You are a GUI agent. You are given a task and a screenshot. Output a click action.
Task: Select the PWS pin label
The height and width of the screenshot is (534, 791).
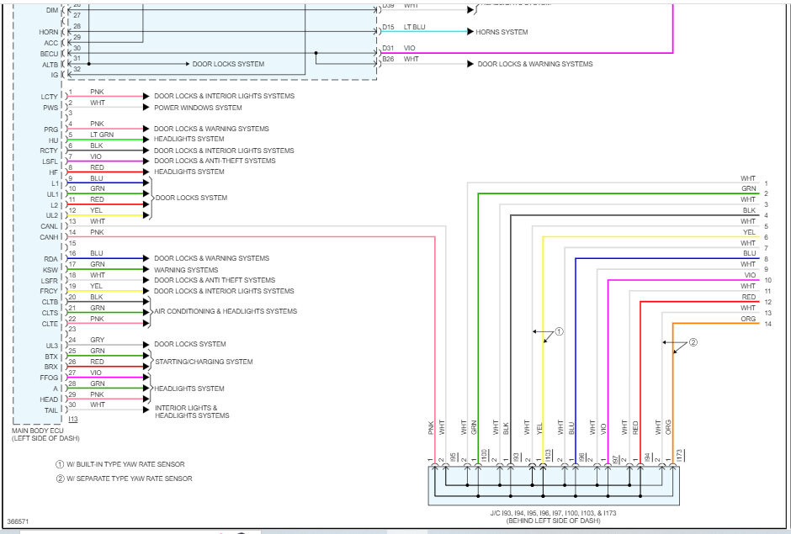(x=50, y=108)
